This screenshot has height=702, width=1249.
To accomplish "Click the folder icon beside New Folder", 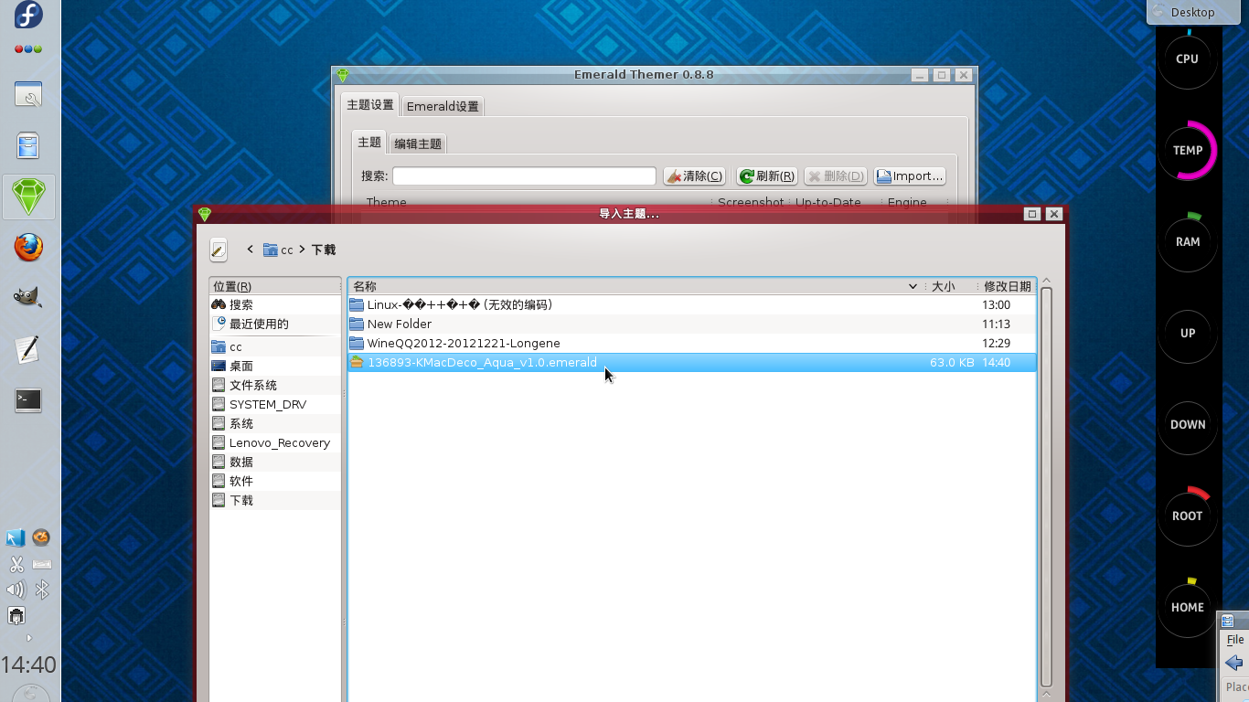I will [x=357, y=324].
